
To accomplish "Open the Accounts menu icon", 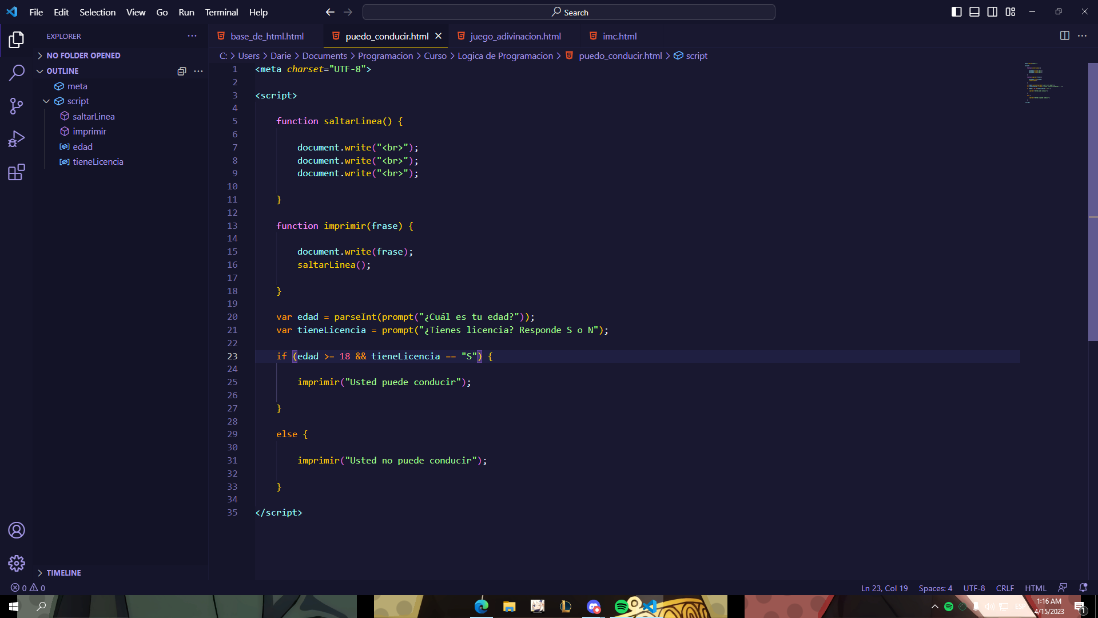I will pyautogui.click(x=17, y=530).
